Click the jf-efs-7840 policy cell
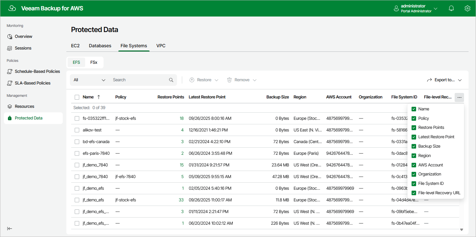 pyautogui.click(x=126, y=177)
